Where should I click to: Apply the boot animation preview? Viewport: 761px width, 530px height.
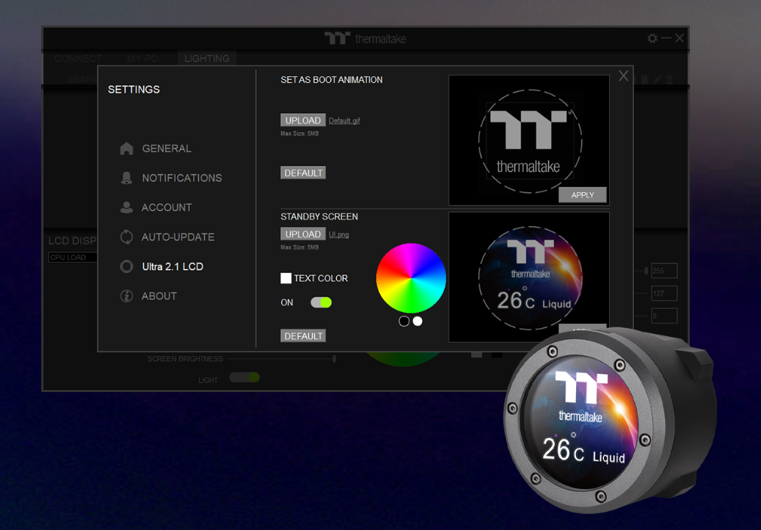(583, 195)
